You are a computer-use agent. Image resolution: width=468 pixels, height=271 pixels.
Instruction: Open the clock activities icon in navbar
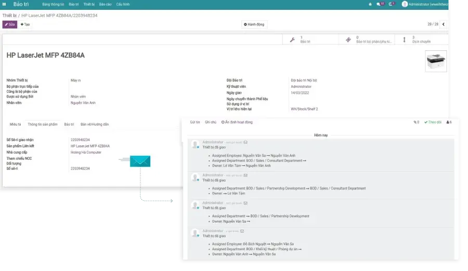pos(392,4)
